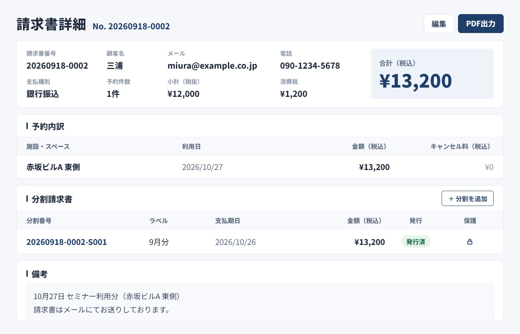Click the 編集 button
Image resolution: width=520 pixels, height=334 pixels.
tap(439, 24)
